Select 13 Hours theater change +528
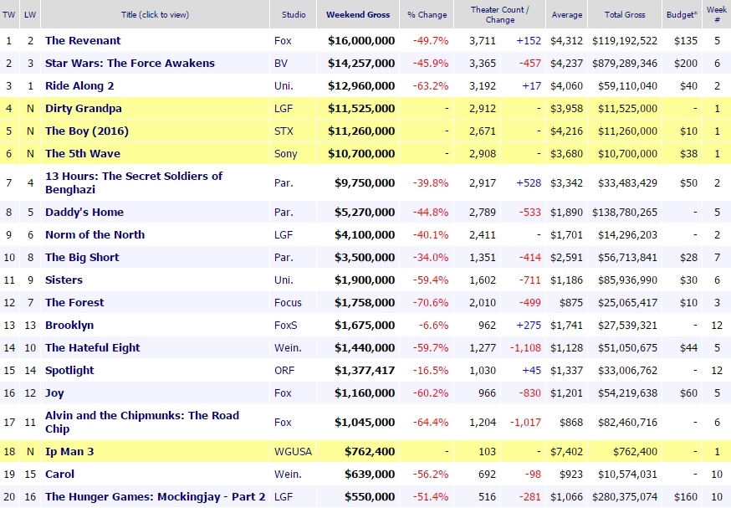This screenshot has height=508, width=731. 529,182
